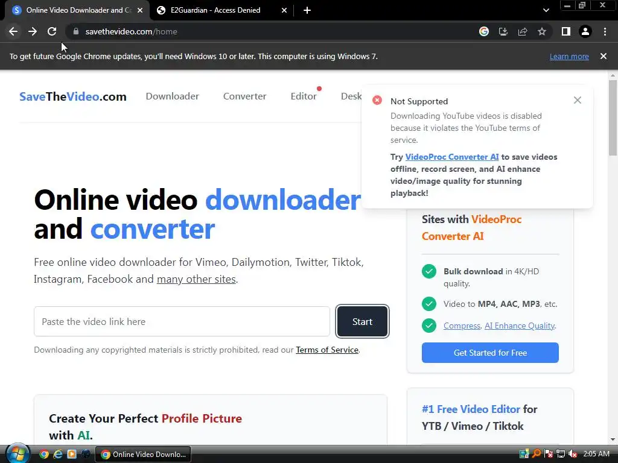Click the install app icon in address bar
This screenshot has width=618, height=463.
[x=503, y=31]
